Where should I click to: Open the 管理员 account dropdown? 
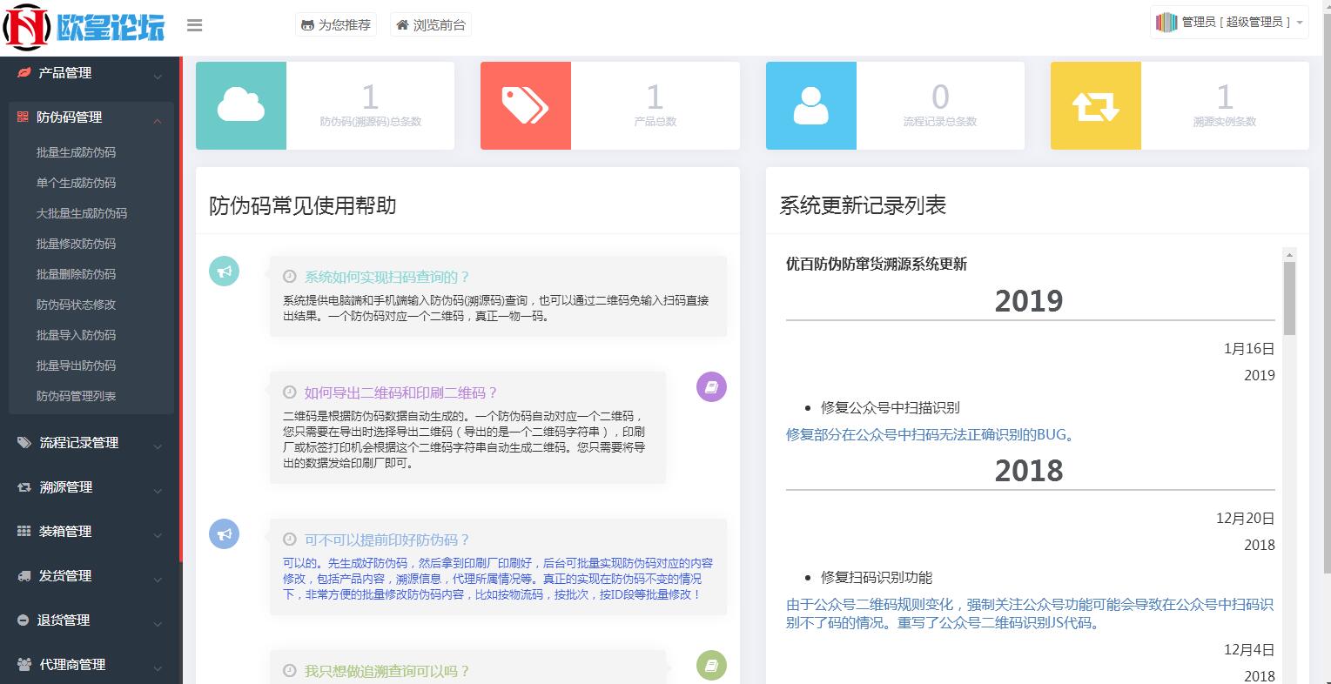coord(1229,23)
